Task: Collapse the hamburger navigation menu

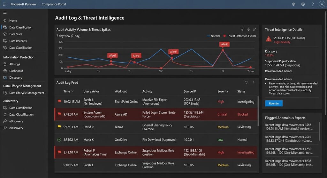Action: tap(5, 13)
